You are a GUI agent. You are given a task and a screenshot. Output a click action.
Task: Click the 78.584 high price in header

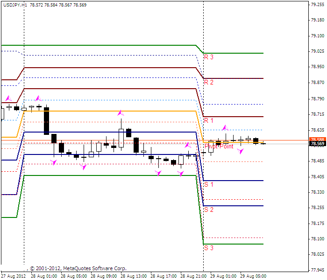pyautogui.click(x=50, y=5)
